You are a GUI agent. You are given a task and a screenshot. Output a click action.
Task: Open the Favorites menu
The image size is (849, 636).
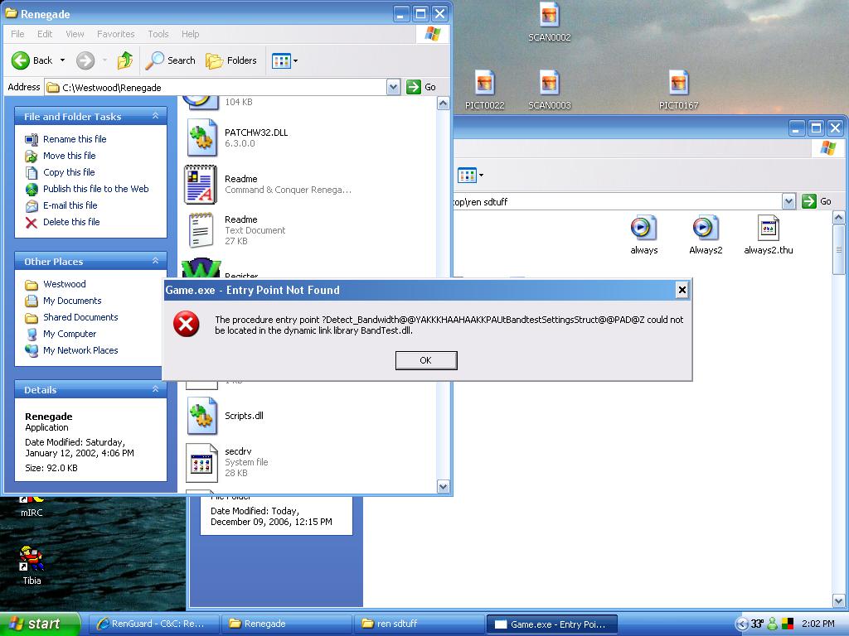pos(115,34)
